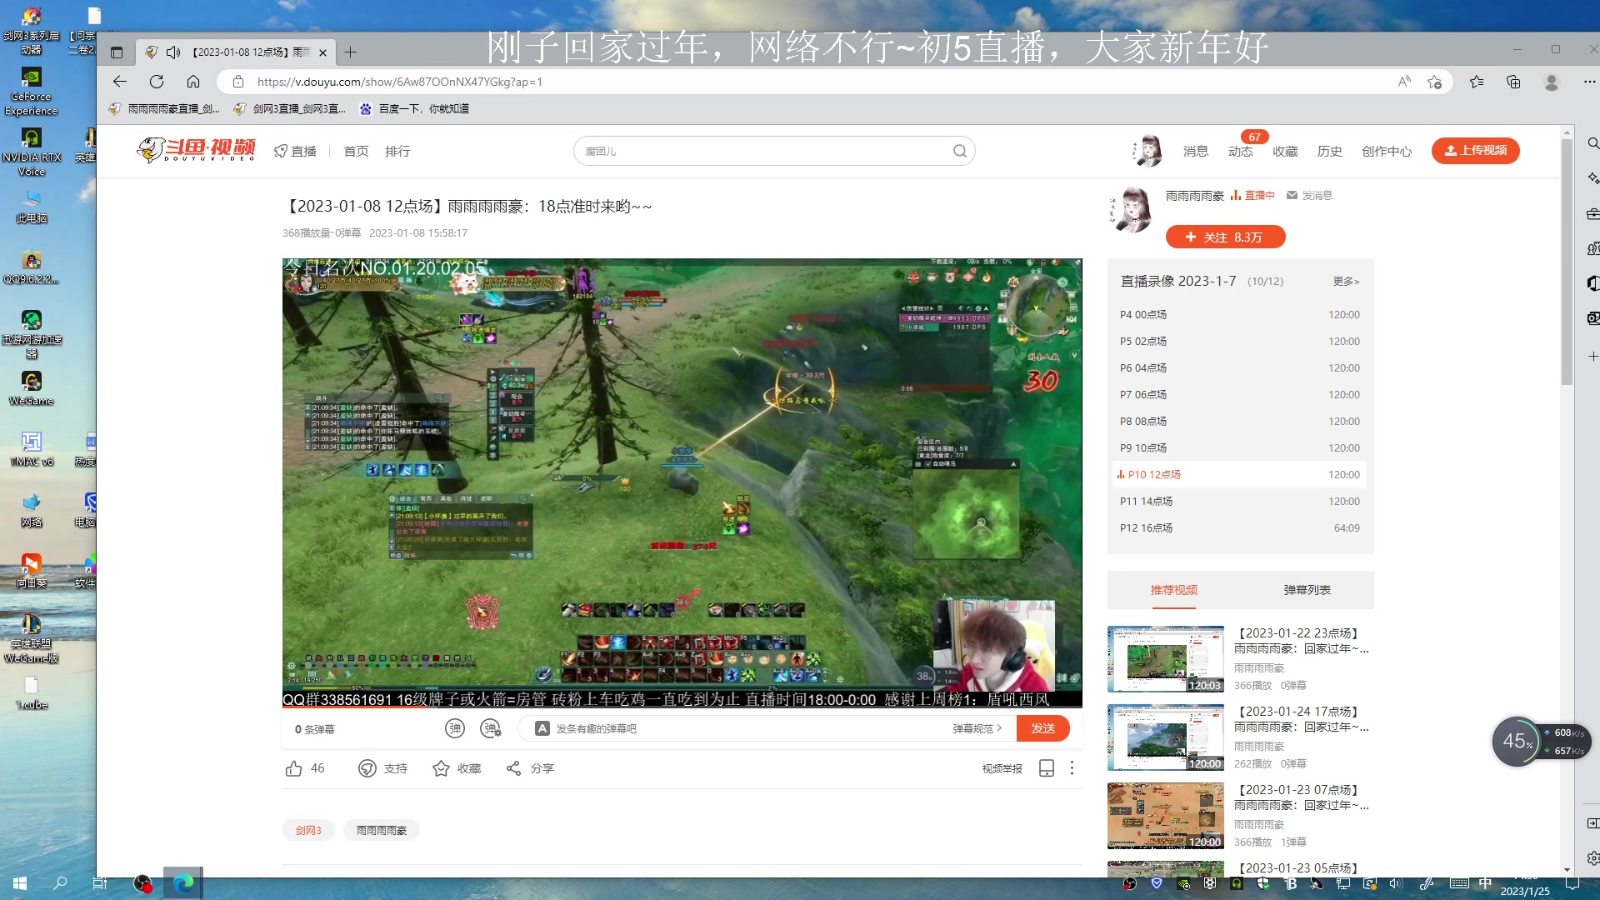Click the mobile phone viewing icon
Screen dimensions: 1600x900
[x=1047, y=768]
